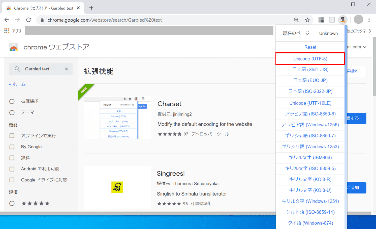This screenshot has width=376, height=229.
Task: Reload the current page
Action: [29, 20]
